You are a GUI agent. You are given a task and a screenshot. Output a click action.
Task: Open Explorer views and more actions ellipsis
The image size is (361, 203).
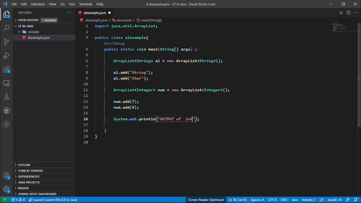(69, 12)
